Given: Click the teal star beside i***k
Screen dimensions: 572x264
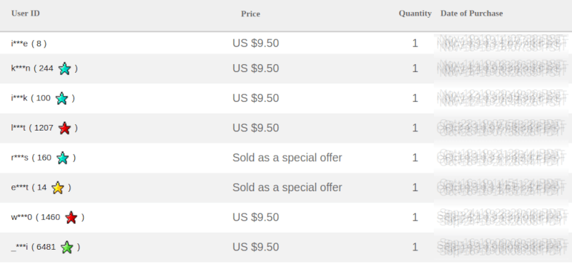Looking at the screenshot, I should click(61, 98).
